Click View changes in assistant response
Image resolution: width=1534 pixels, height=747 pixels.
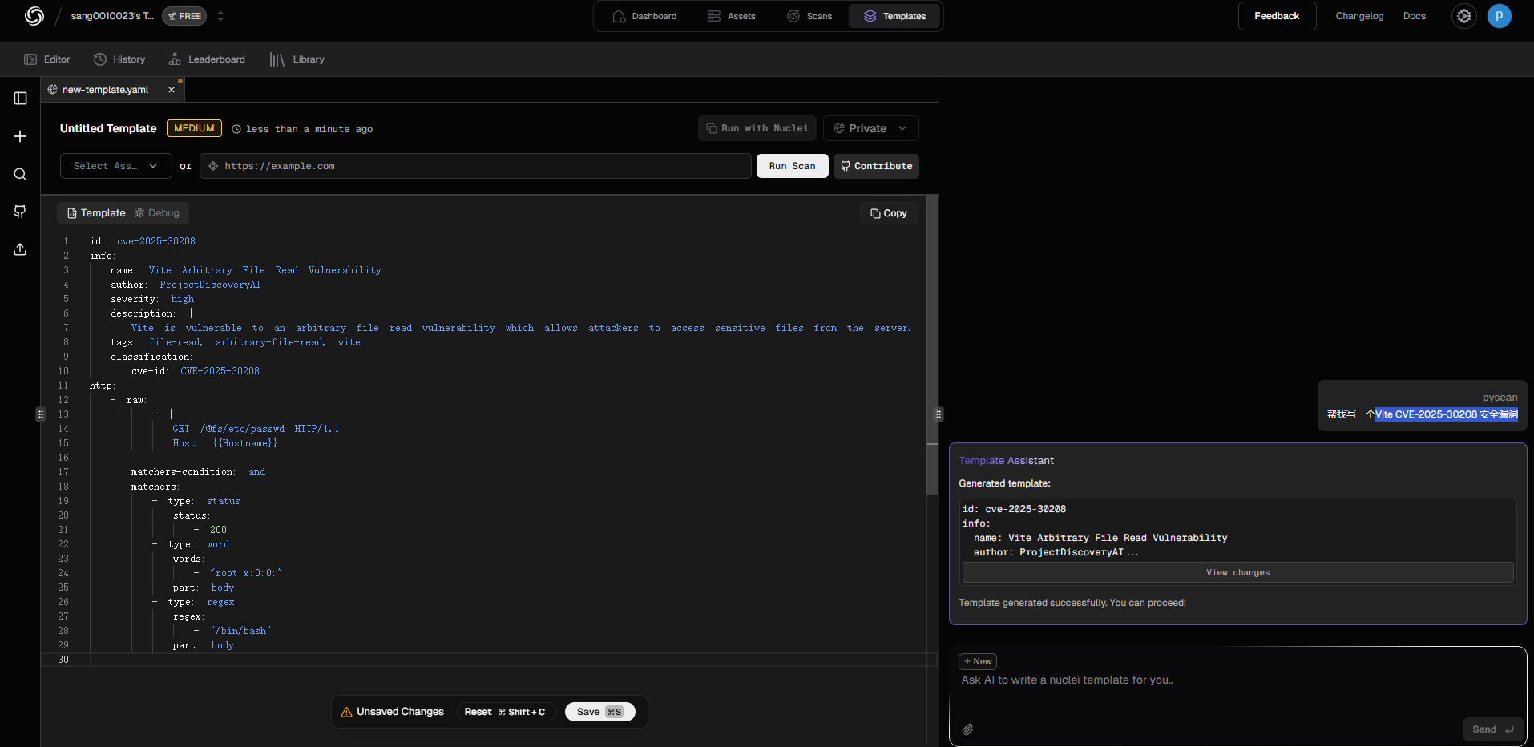[x=1237, y=572]
